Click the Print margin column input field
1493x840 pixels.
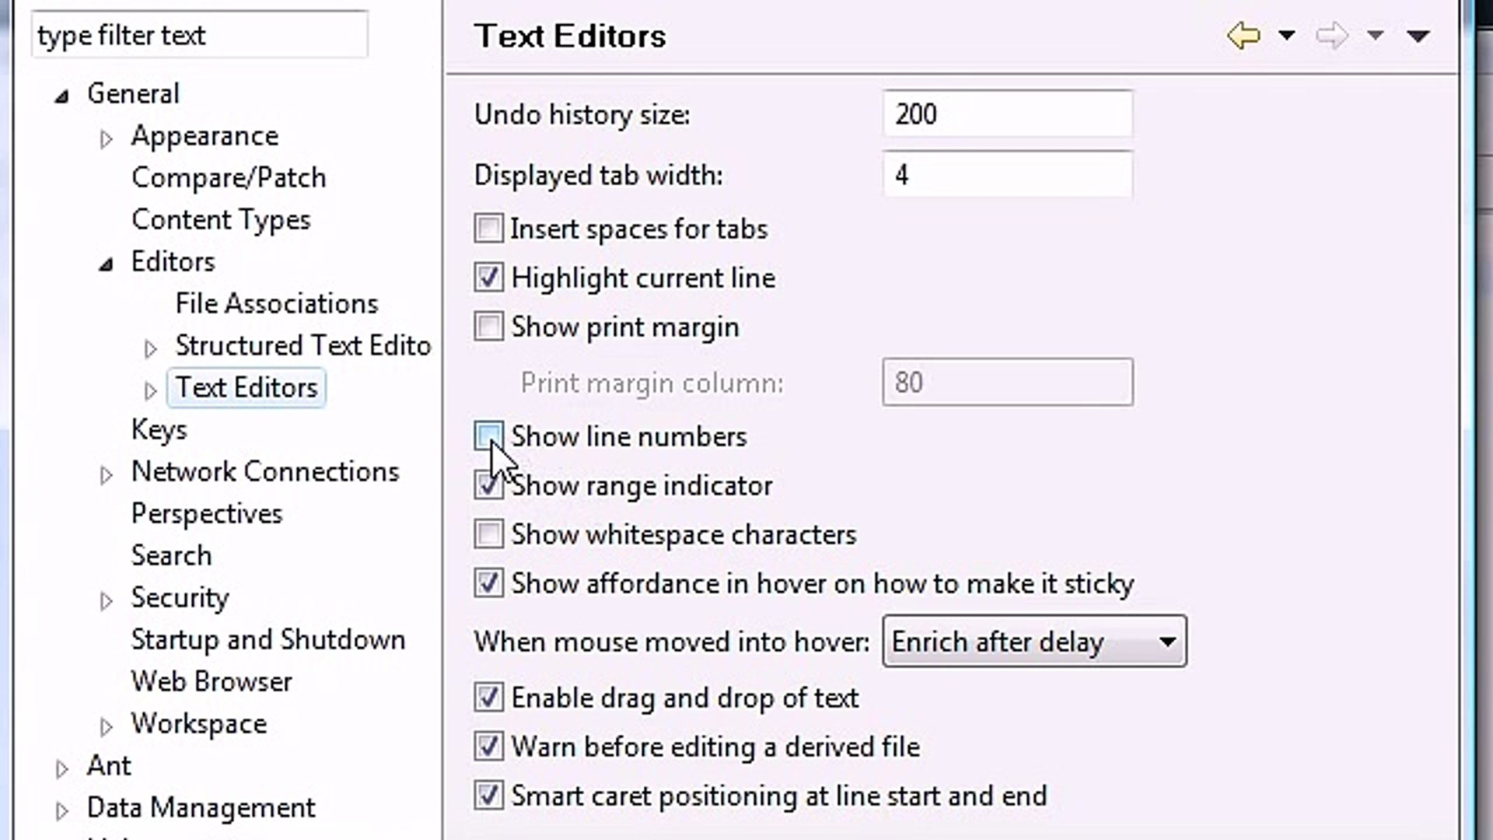click(1007, 382)
